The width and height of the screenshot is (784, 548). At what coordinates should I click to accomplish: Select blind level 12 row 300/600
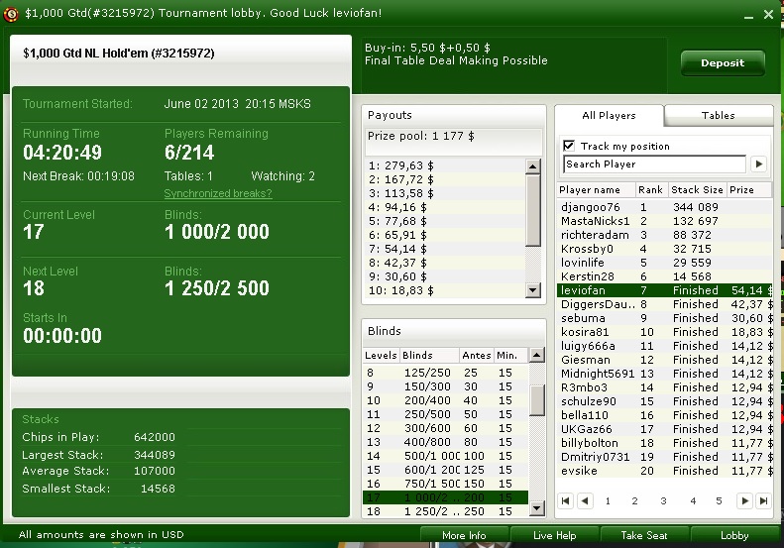[x=445, y=428]
